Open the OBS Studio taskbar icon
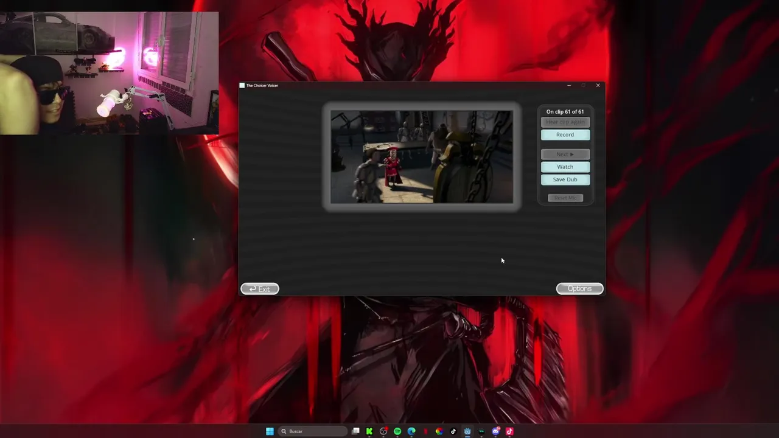The width and height of the screenshot is (779, 438). click(x=383, y=431)
